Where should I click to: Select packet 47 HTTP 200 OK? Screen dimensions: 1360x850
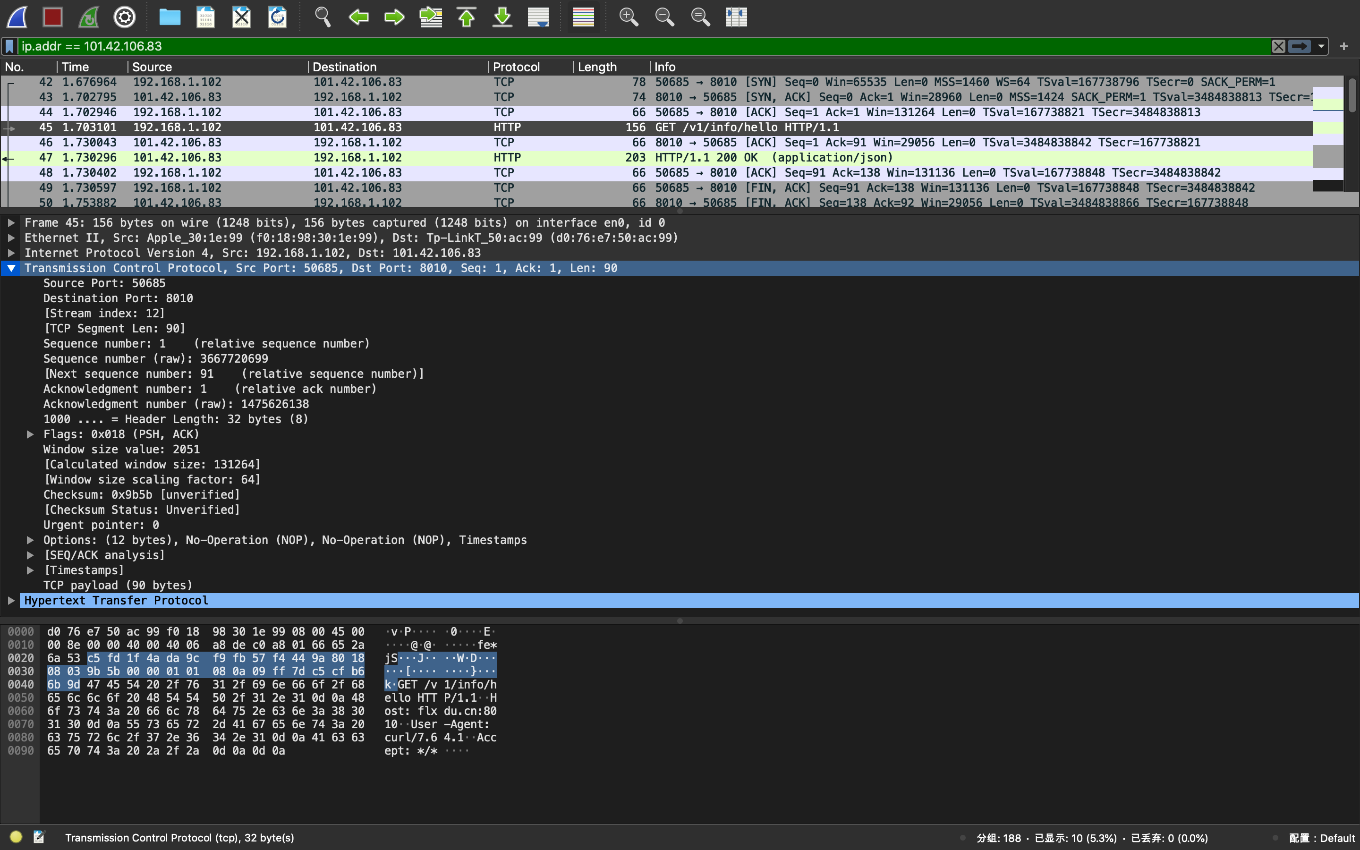click(656, 158)
